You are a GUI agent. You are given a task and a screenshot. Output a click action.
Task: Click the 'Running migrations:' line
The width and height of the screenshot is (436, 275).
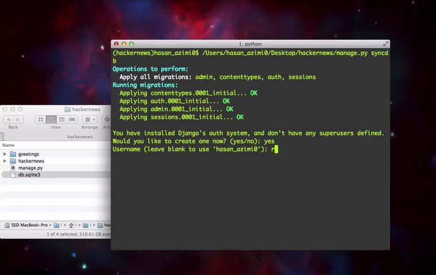click(145, 85)
